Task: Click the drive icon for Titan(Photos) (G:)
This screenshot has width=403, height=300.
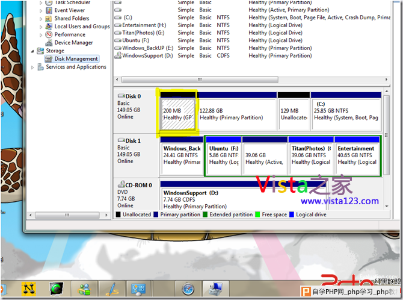Action: coord(118,33)
